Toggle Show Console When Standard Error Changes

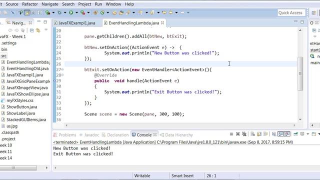coord(287,134)
